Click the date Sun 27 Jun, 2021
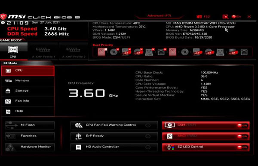This screenshot has width=258, height=166. point(46,22)
